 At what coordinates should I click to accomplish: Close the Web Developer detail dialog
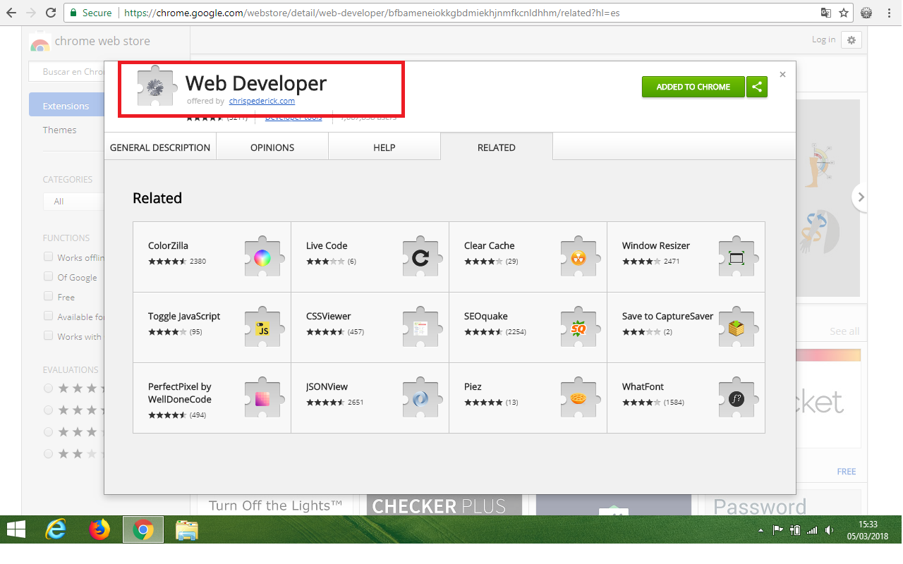pyautogui.click(x=782, y=74)
